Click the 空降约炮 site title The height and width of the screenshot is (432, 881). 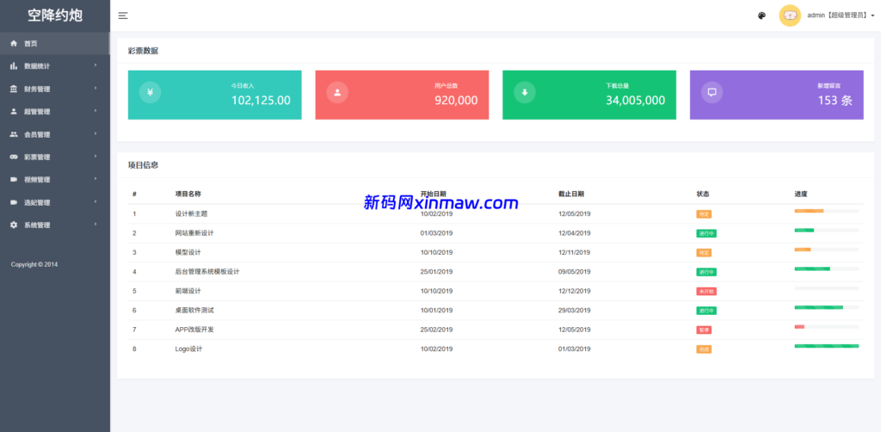click(55, 15)
